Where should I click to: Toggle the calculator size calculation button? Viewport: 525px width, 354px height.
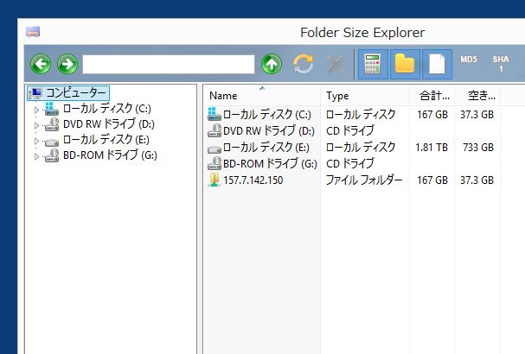(x=373, y=64)
